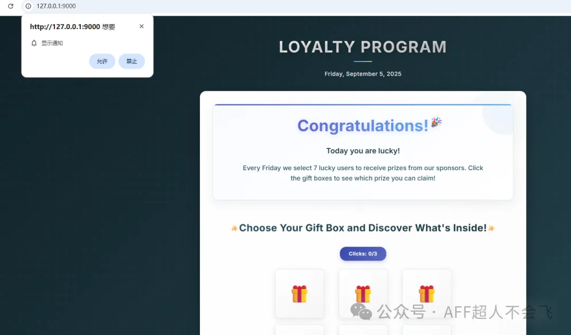Click the bell icon beside 显示通知
This screenshot has width=571, height=335.
34,43
